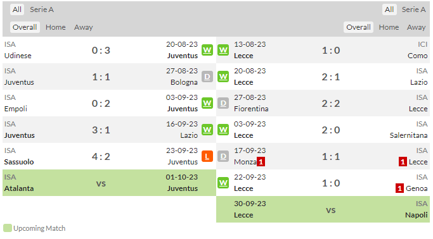The height and width of the screenshot is (239, 433).
Task: Click the D badge for Fiorentina vs Lecce
Action: tap(223, 103)
